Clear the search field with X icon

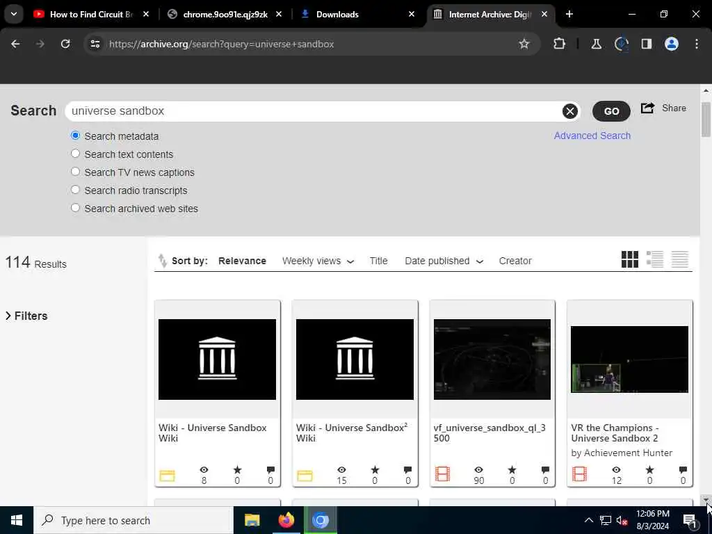[570, 111]
